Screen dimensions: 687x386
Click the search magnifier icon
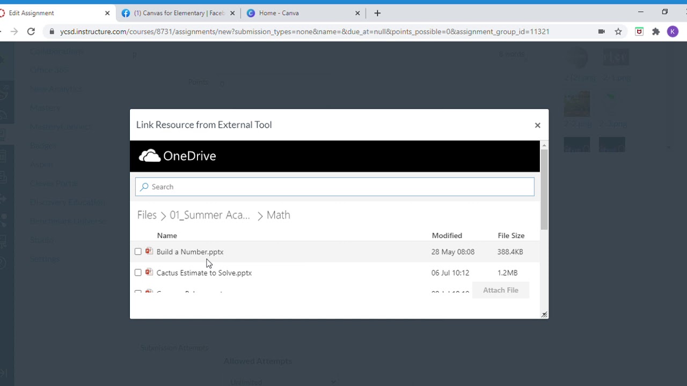(144, 187)
